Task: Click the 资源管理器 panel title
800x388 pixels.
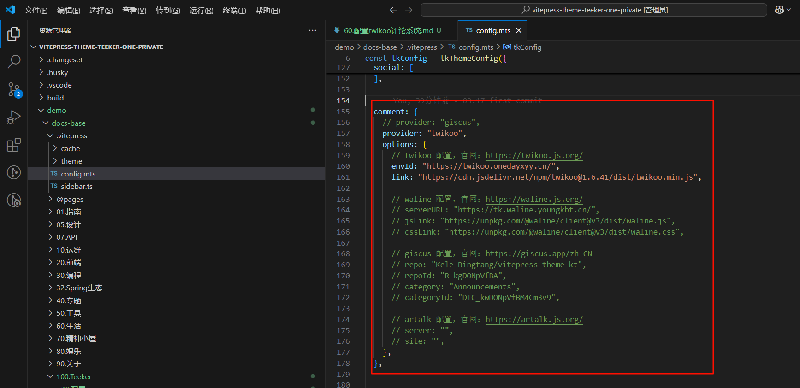Action: point(55,30)
